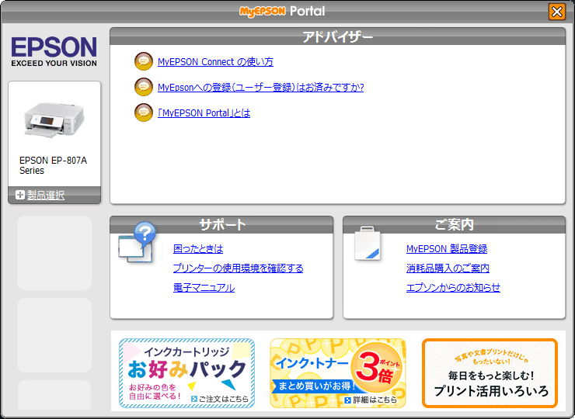The height and width of the screenshot is (419, 575).
Task: Click the plus icon next to 製品選択
Action: coord(20,195)
